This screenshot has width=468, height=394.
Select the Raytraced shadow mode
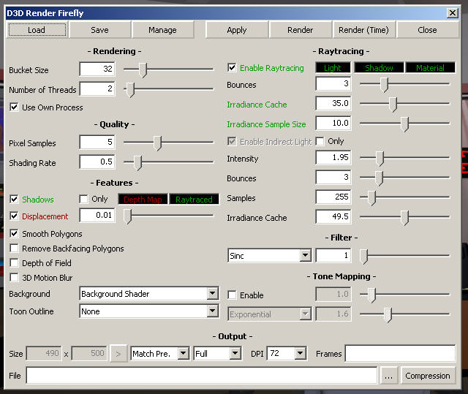click(x=194, y=199)
